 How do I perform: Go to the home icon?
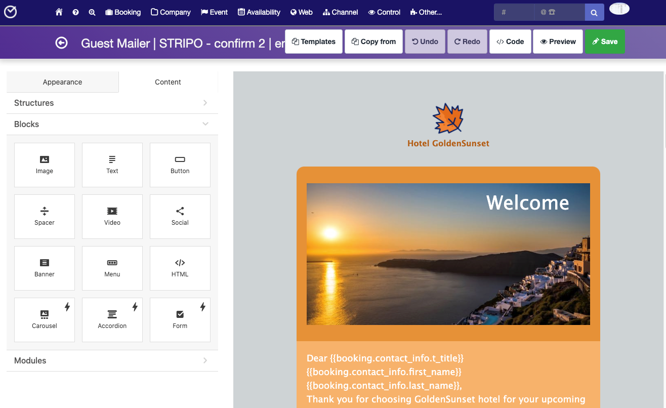[x=59, y=12]
